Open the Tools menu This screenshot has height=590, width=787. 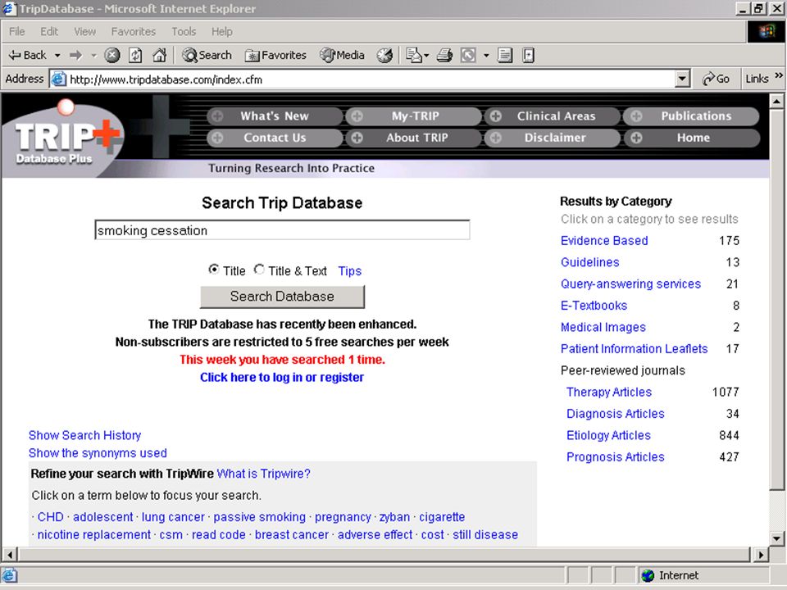pos(184,32)
